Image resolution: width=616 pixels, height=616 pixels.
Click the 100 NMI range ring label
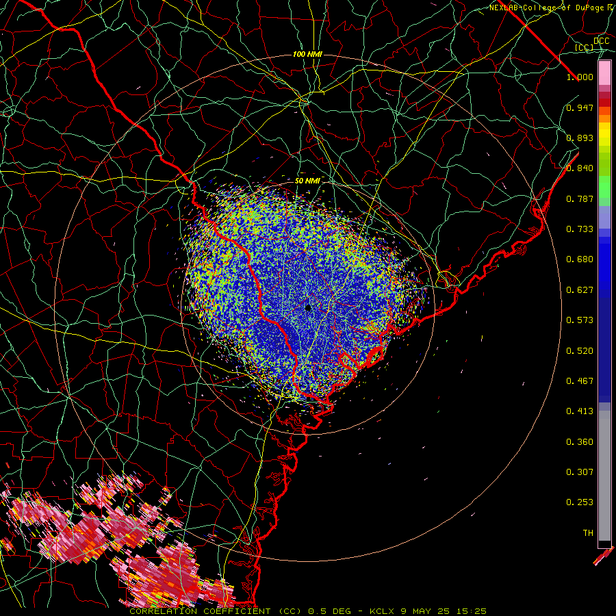(307, 54)
